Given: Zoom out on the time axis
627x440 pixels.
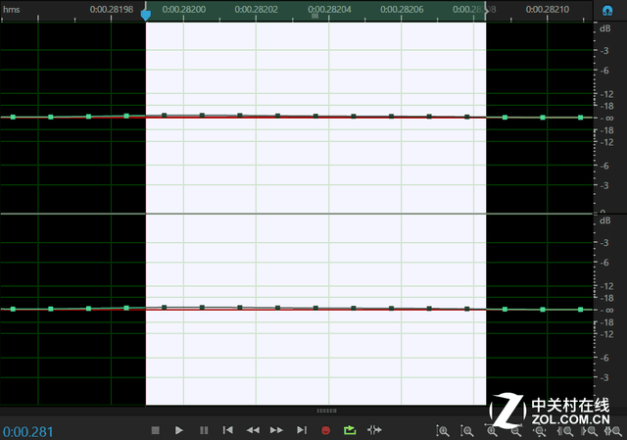Looking at the screenshot, I should [x=515, y=430].
